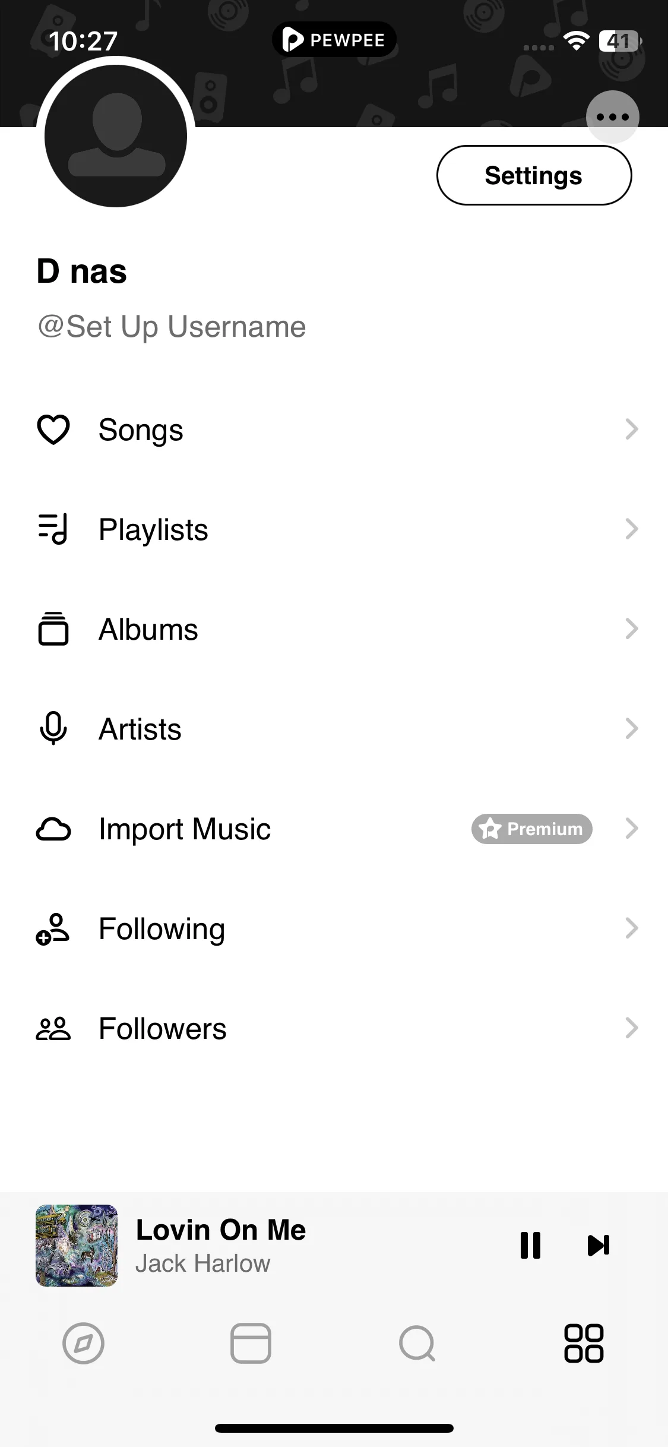This screenshot has width=668, height=1447.
Task: Expand the Followers row chevron
Action: point(632,1028)
